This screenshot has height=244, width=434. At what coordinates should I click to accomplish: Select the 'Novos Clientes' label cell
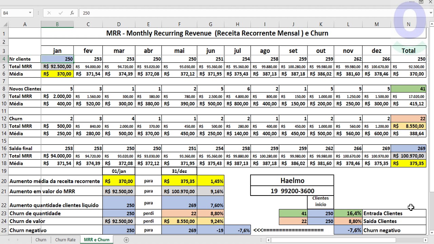[25, 89]
